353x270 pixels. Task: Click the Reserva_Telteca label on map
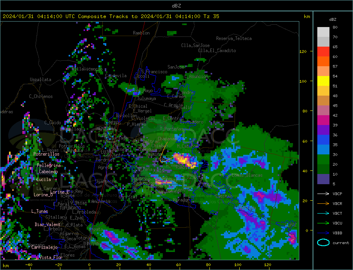pos(234,38)
